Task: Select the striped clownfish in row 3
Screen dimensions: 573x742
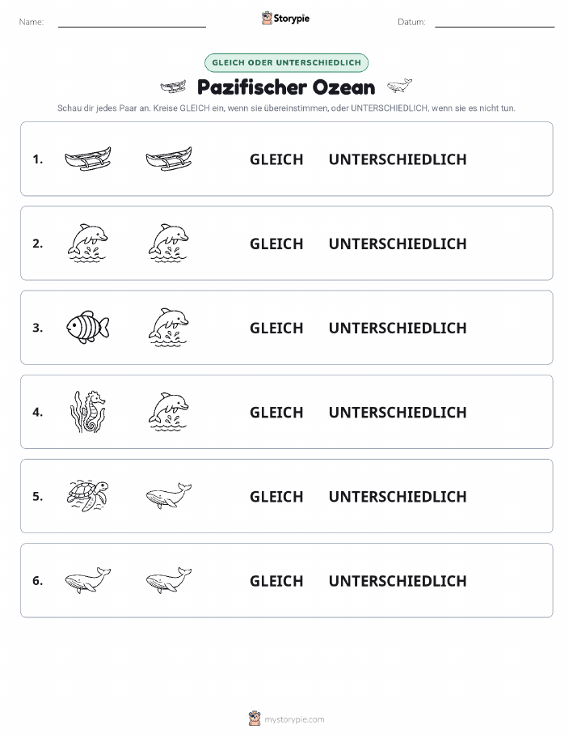Action: point(88,327)
